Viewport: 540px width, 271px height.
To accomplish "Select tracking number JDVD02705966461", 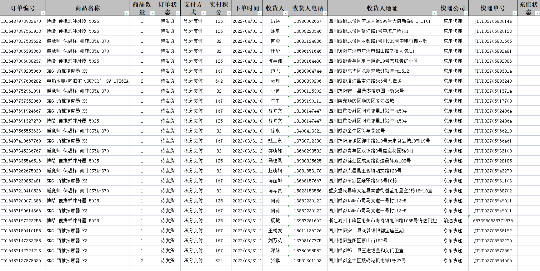I will [493, 141].
